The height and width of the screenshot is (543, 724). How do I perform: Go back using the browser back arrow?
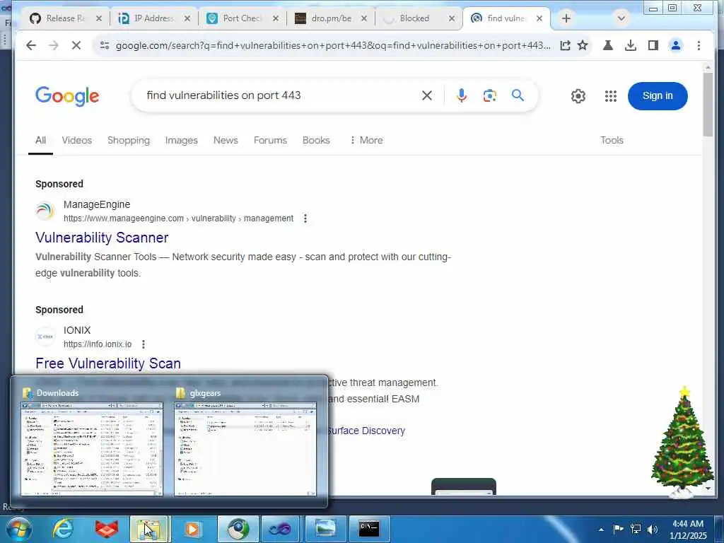(31, 45)
